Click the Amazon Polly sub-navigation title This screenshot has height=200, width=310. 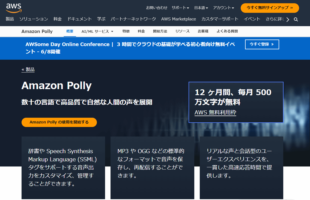coord(37,31)
